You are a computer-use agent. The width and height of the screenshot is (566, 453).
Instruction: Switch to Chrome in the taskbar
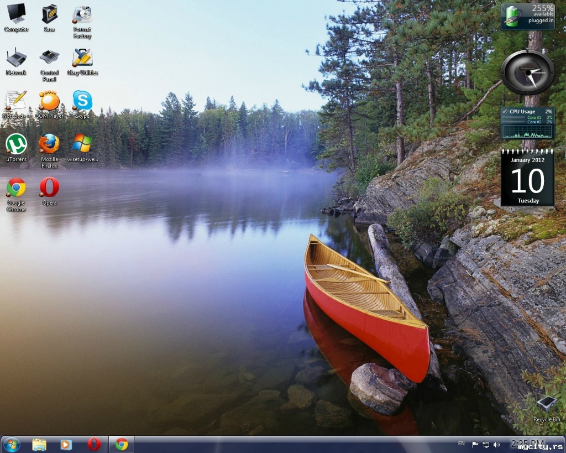coord(121,445)
